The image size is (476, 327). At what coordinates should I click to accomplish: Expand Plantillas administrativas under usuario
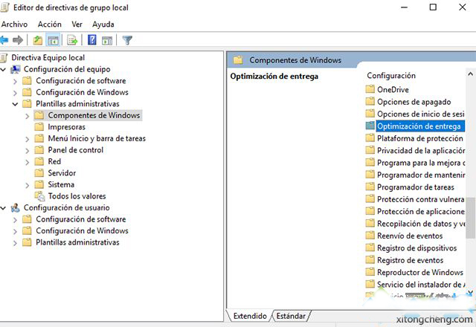[x=15, y=243]
